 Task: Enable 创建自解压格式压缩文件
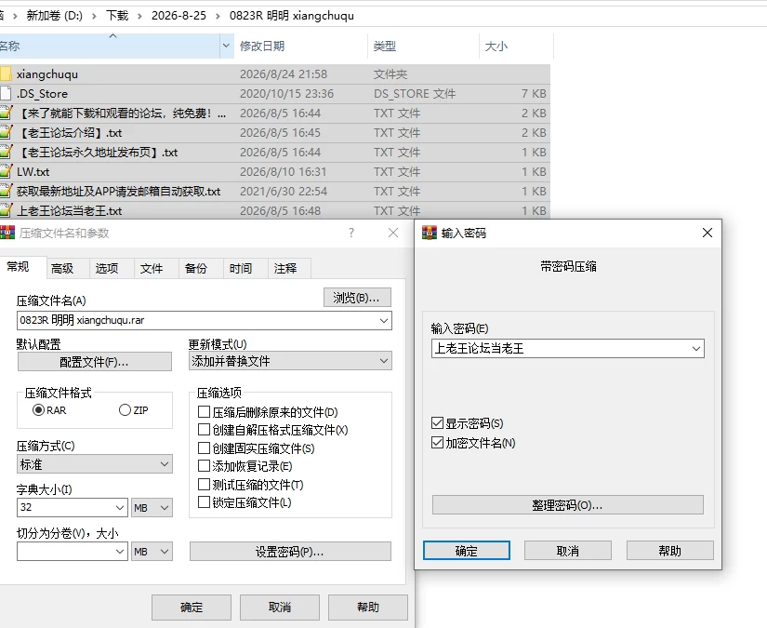click(x=204, y=430)
